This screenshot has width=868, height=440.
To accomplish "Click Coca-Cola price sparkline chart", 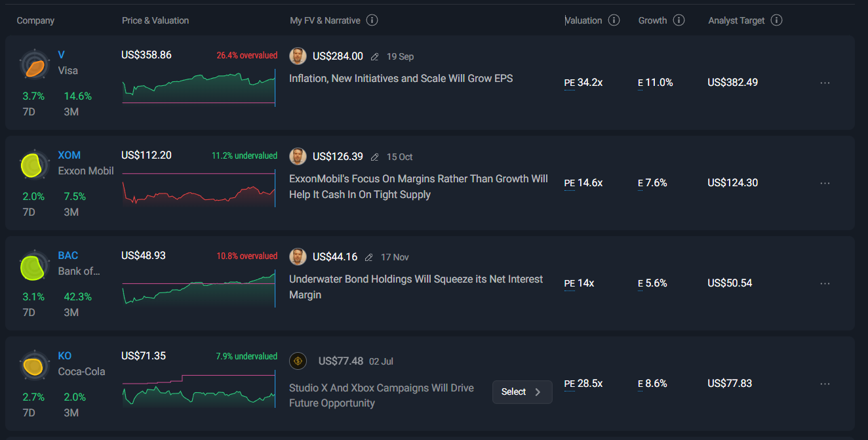I will click(199, 389).
